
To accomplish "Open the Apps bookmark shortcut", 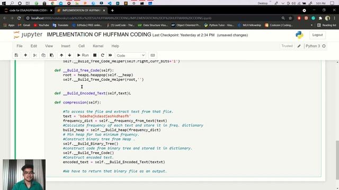I will click(9, 25).
